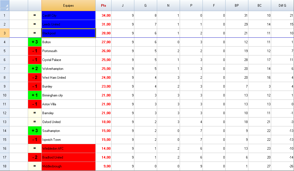The width and height of the screenshot is (294, 171).
Task: Select the 23,00 points cell
Action: pos(103,86)
